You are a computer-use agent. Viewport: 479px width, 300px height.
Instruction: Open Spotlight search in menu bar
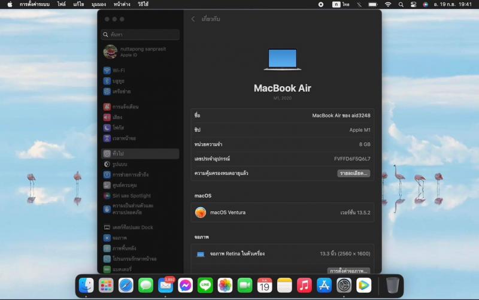click(401, 4)
